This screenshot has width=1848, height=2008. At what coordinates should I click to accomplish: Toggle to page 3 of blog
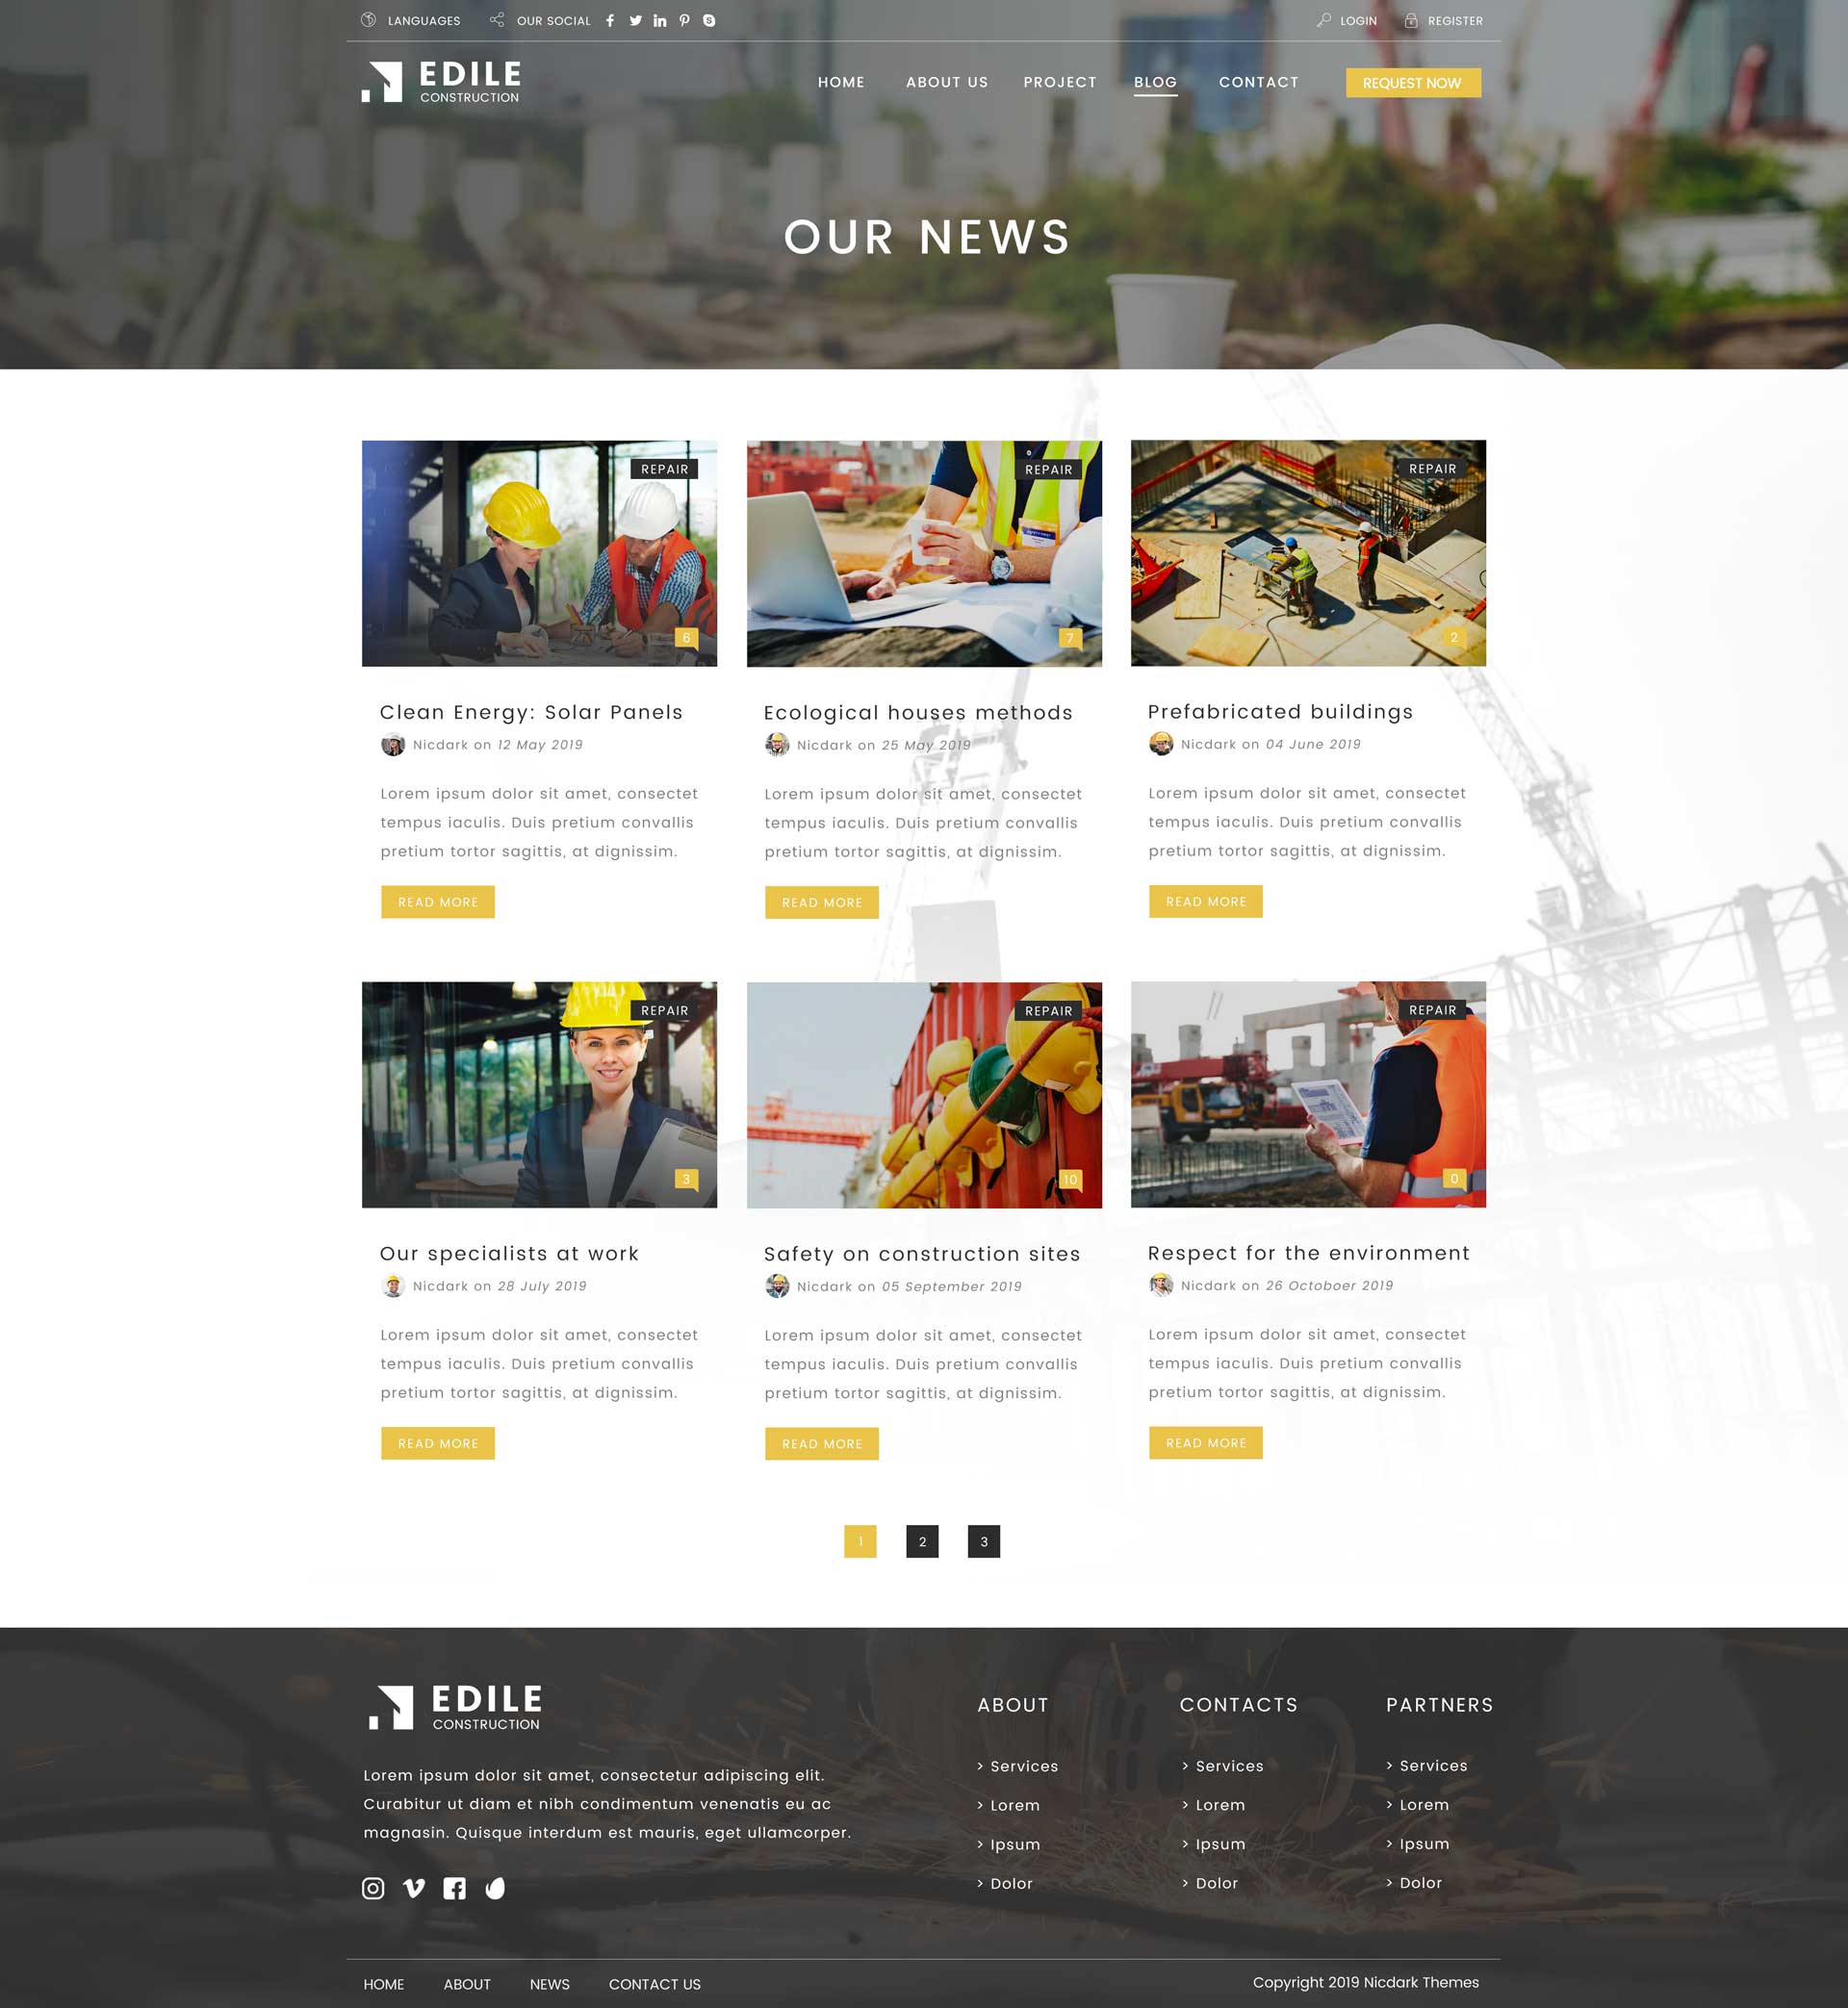(986, 1539)
